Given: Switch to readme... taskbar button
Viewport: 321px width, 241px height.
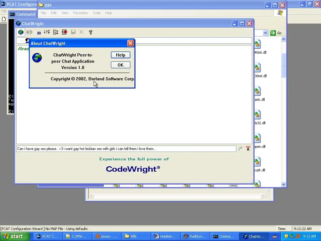Looking at the screenshot, I should point(165,237).
